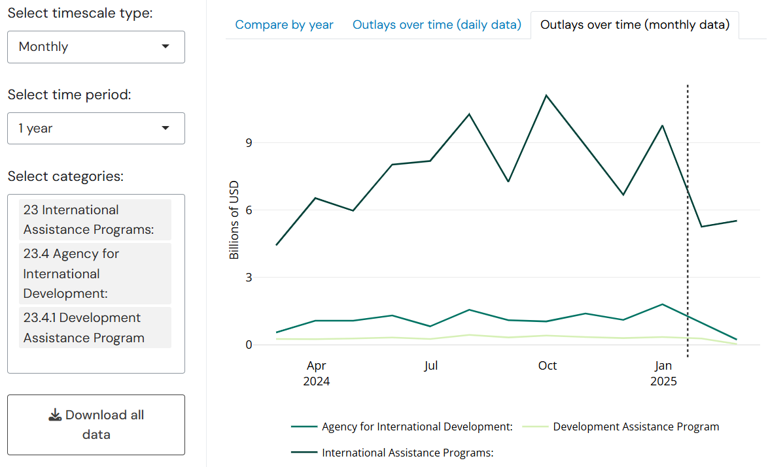Click the dark green International Assistance legend line
The width and height of the screenshot is (768, 467).
coord(304,452)
